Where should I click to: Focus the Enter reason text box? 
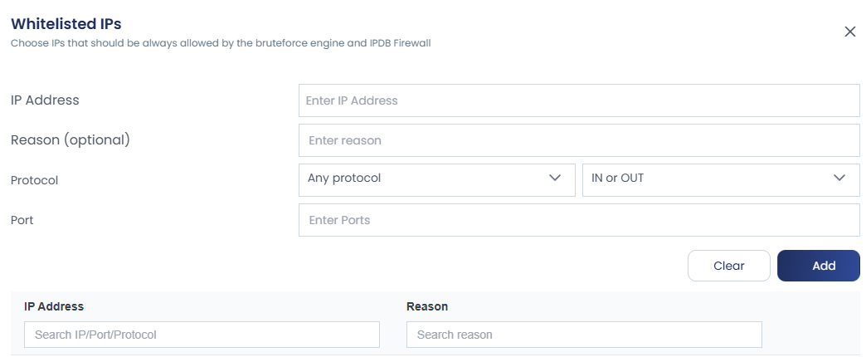tap(578, 140)
